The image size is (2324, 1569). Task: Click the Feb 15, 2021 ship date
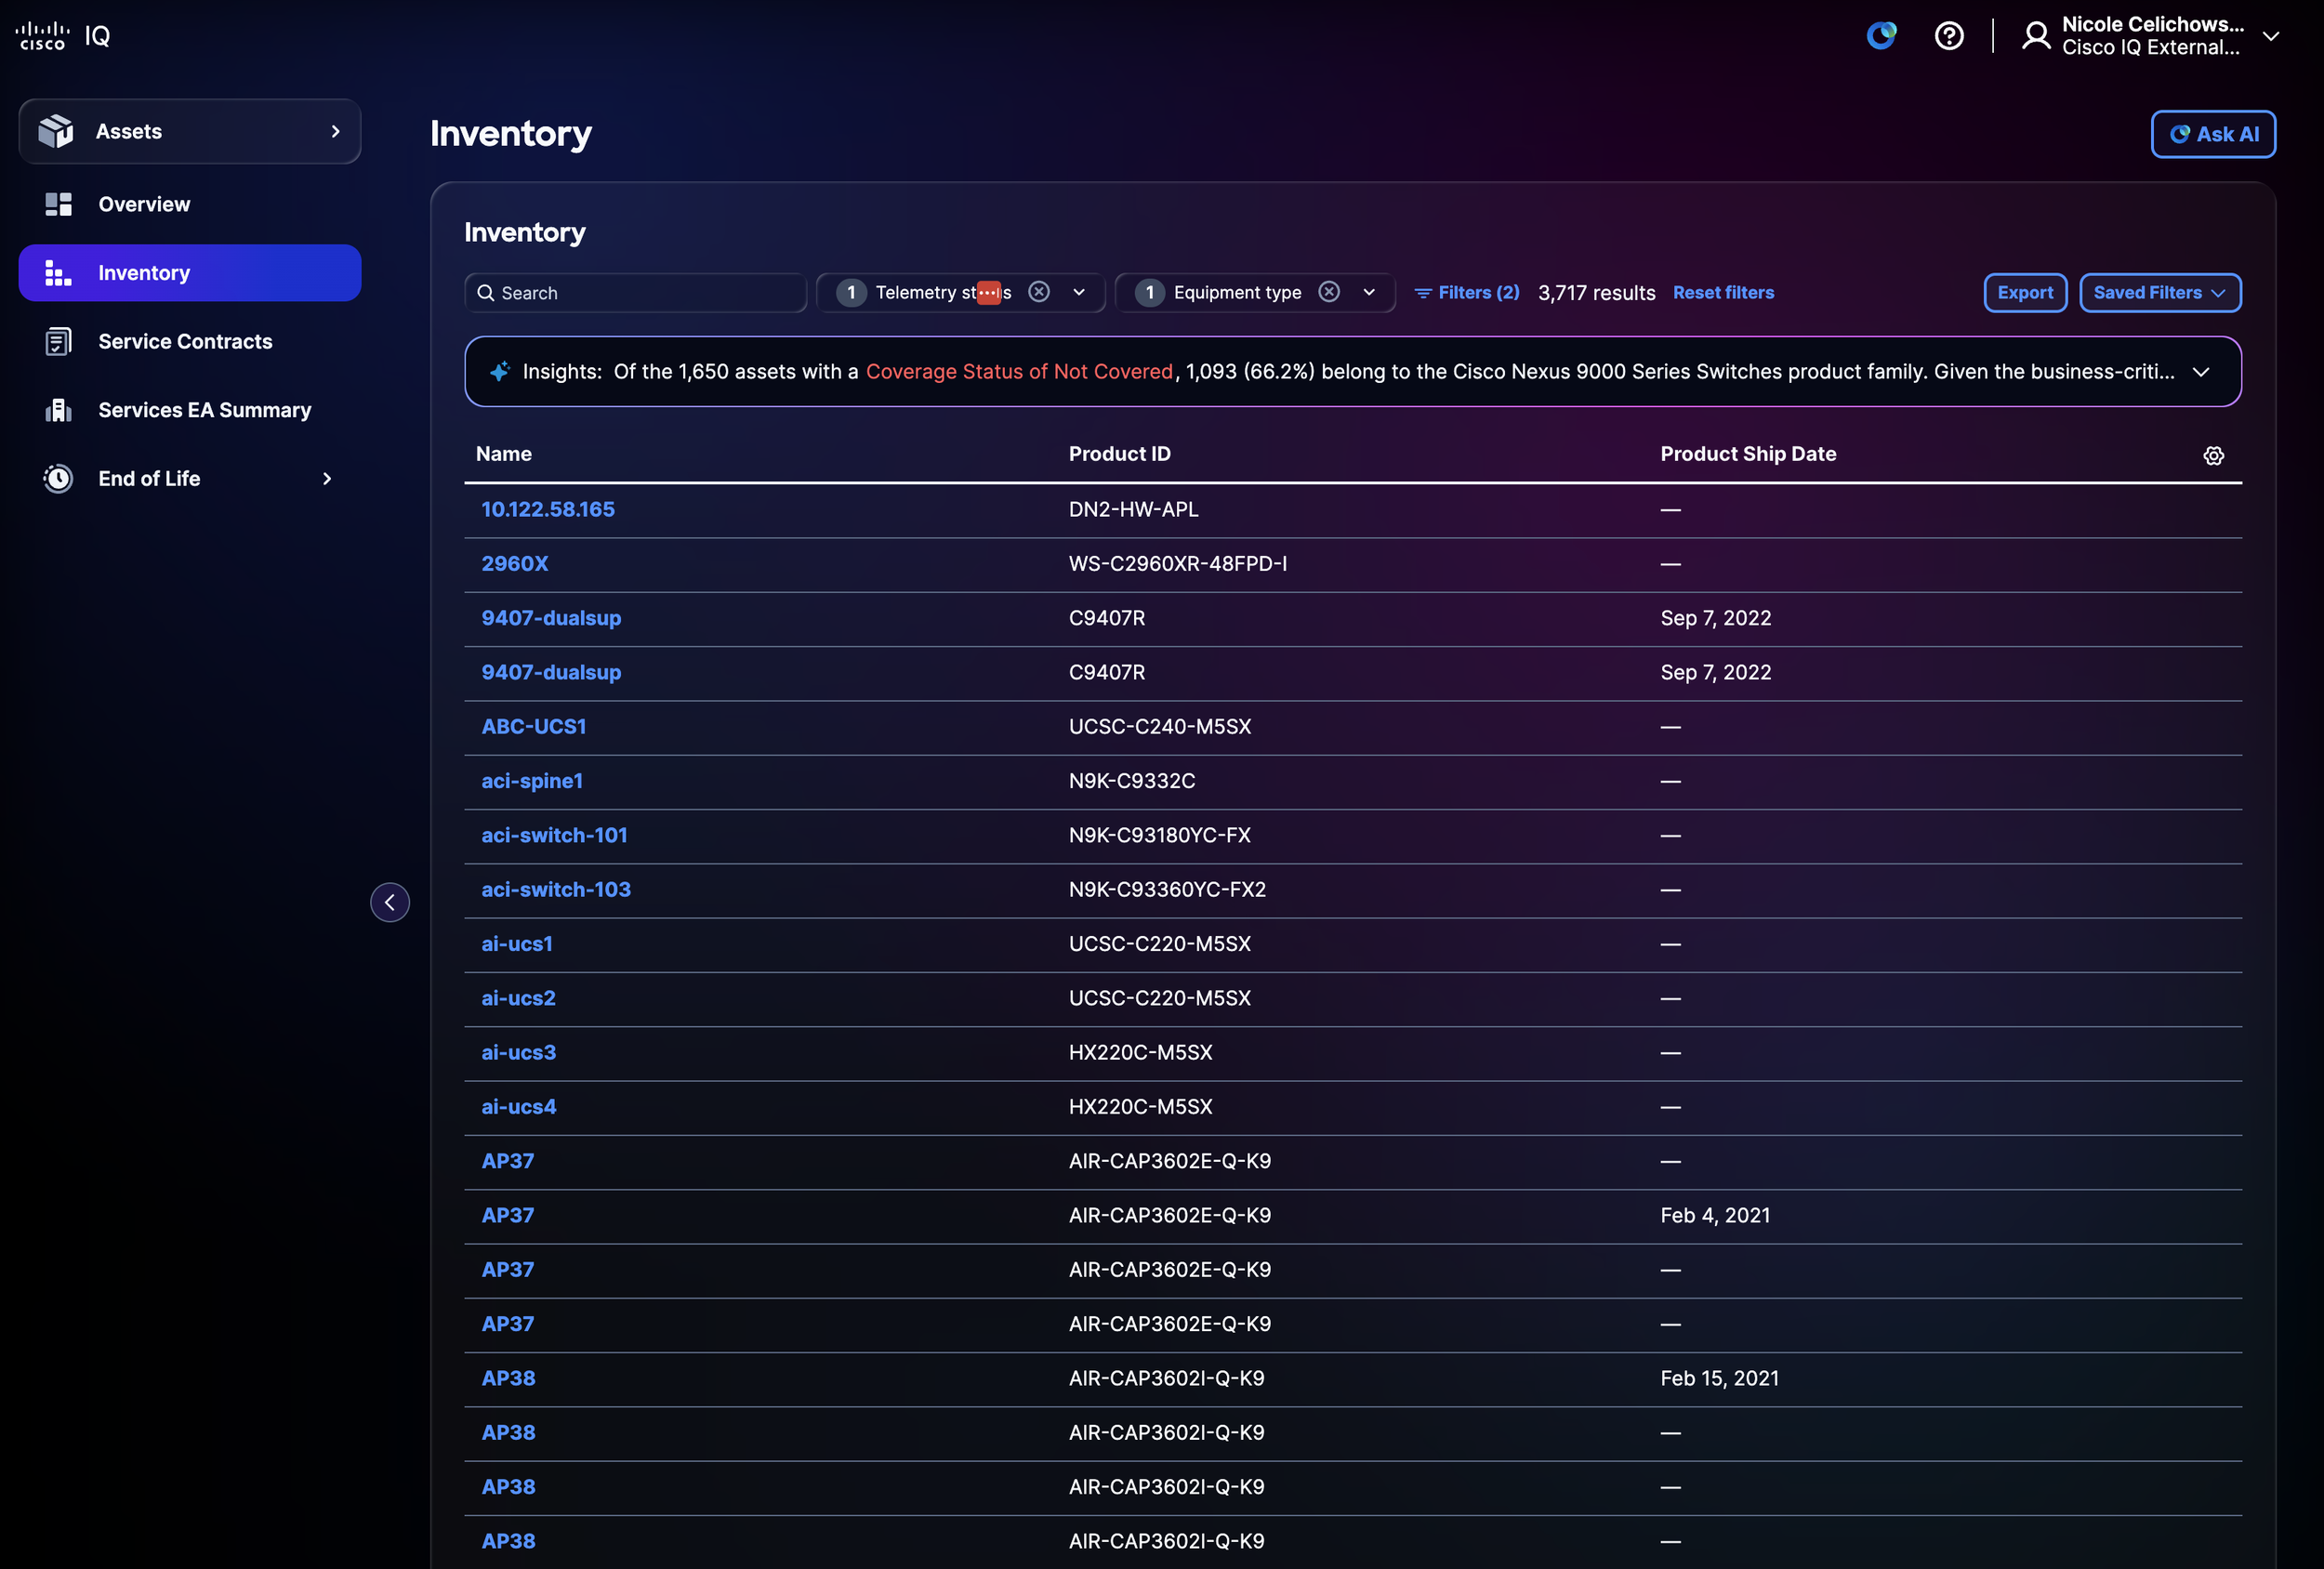[1720, 1378]
